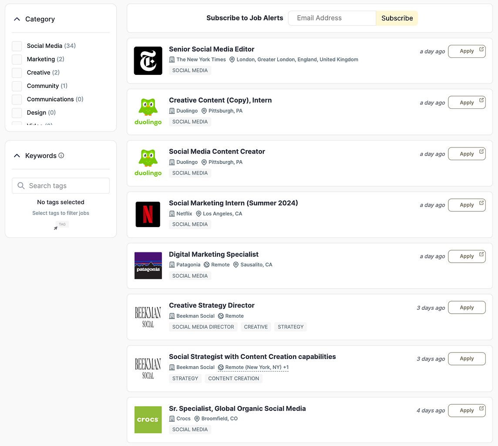
Task: Open Creative Content (Copy), Intern job title
Action: pyautogui.click(x=220, y=101)
